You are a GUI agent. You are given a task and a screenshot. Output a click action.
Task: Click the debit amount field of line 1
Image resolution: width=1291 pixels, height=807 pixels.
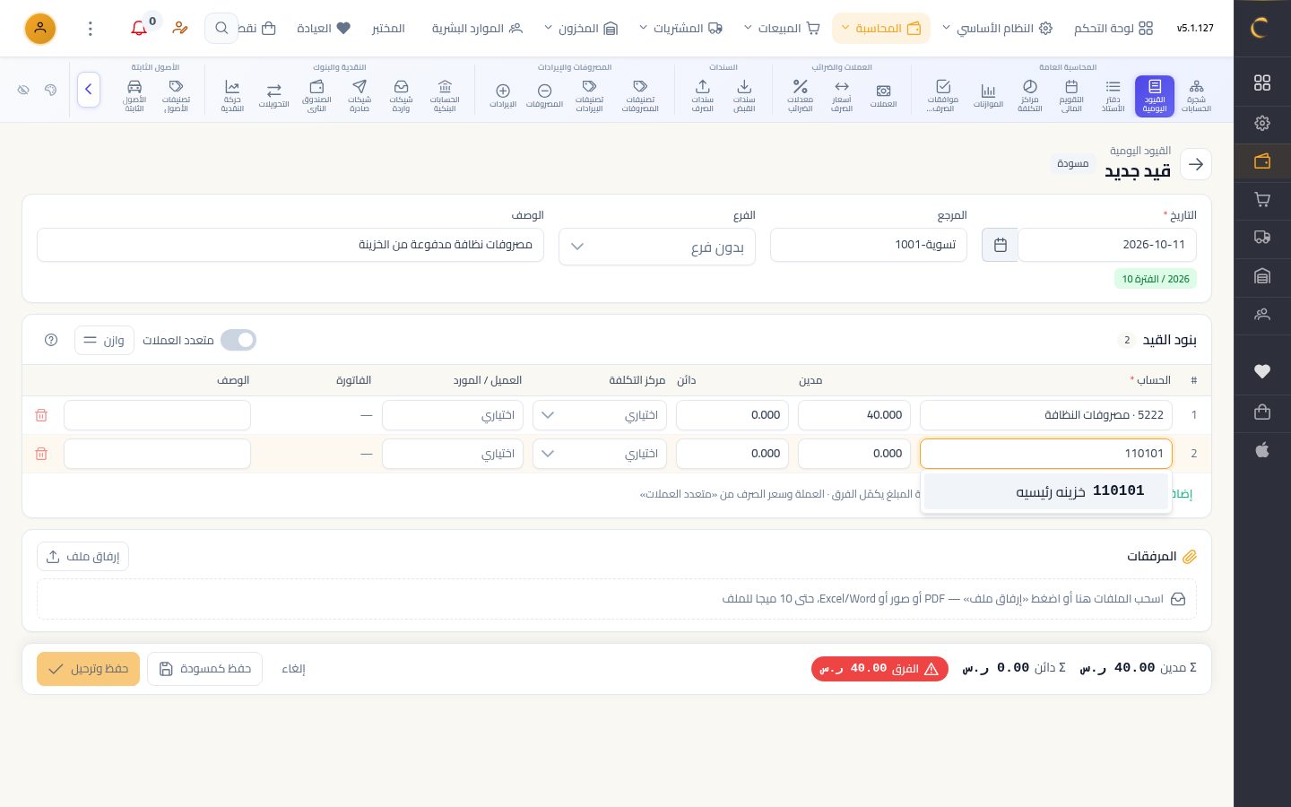click(x=854, y=415)
